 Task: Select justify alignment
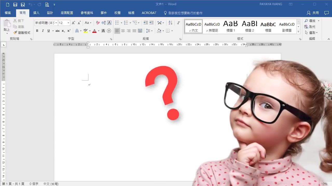134,31
